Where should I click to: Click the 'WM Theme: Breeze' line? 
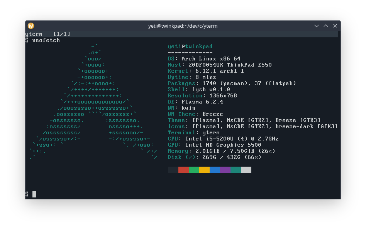click(x=195, y=114)
